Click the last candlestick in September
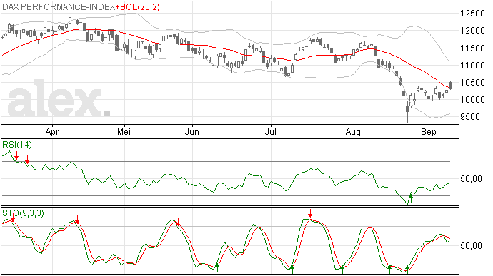 pyautogui.click(x=450, y=86)
